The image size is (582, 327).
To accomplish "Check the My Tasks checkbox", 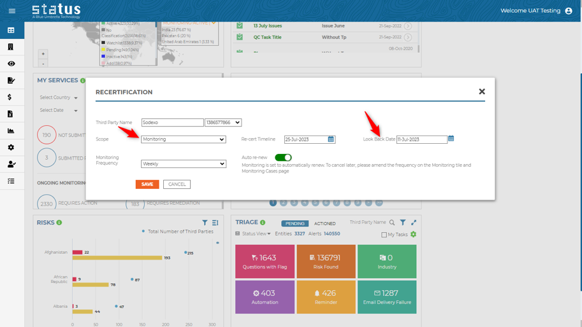I will (x=384, y=235).
